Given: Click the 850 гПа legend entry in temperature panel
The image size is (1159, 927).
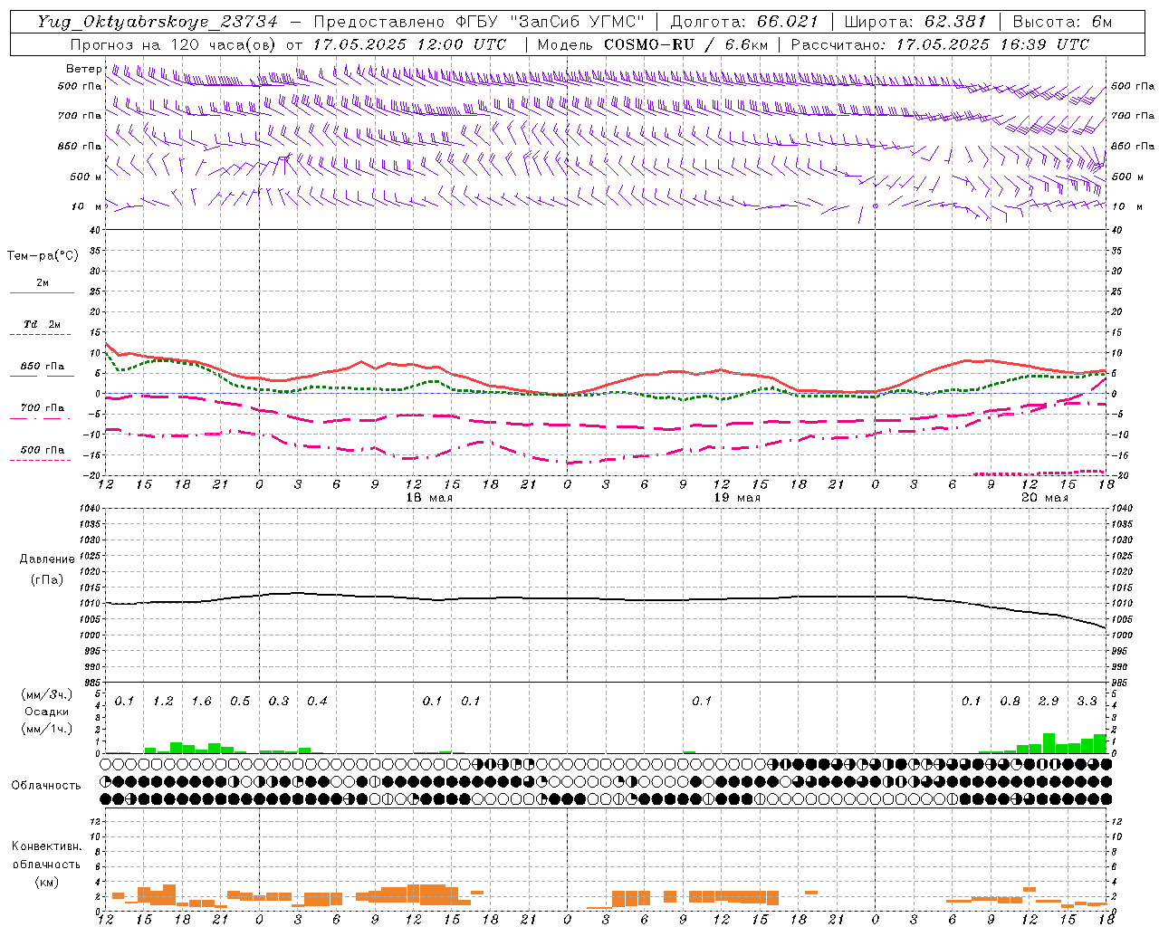Looking at the screenshot, I should [x=43, y=367].
